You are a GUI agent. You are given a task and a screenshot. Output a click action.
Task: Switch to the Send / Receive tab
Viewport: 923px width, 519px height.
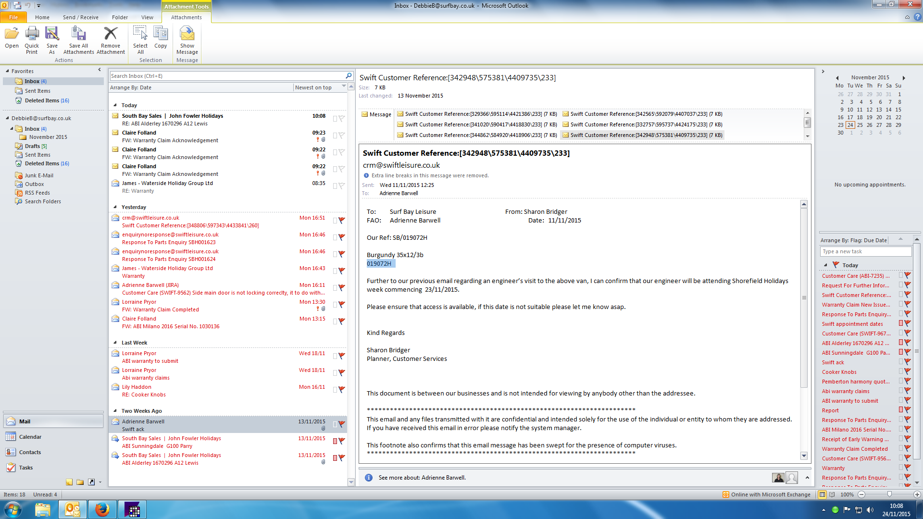80,17
